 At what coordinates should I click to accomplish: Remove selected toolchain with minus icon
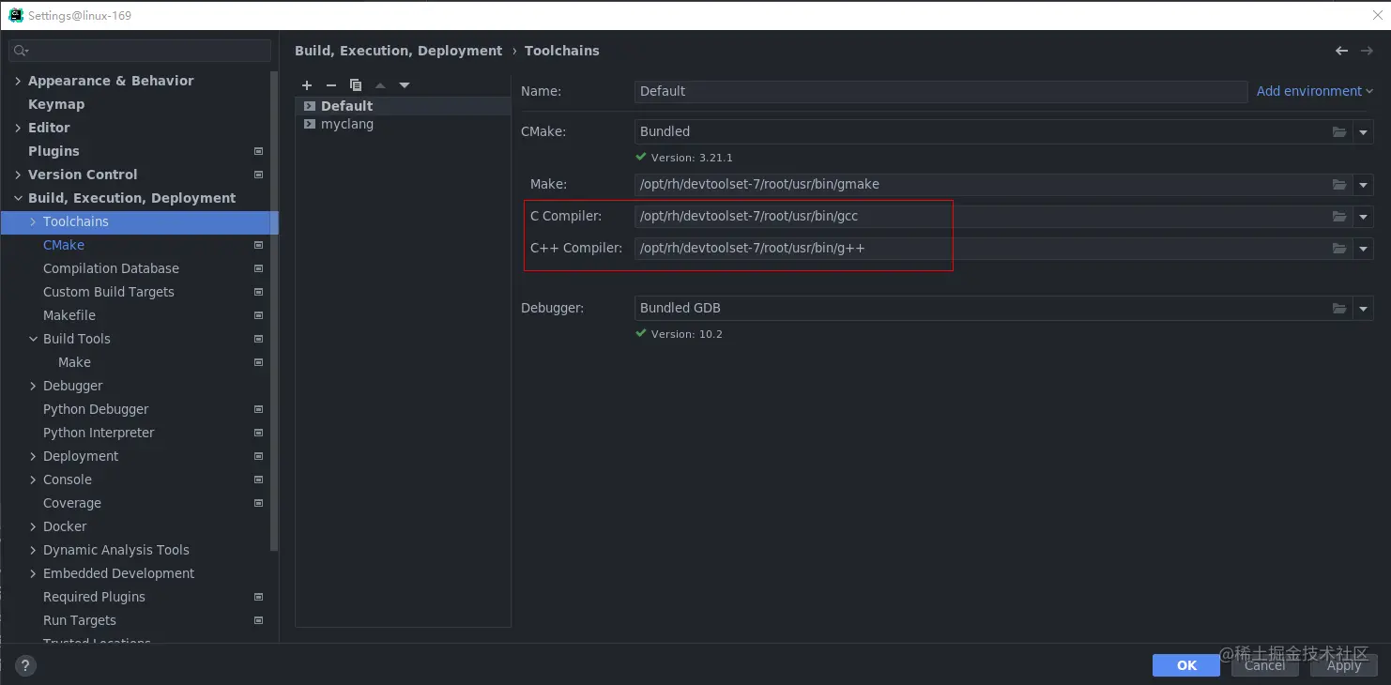(x=331, y=85)
